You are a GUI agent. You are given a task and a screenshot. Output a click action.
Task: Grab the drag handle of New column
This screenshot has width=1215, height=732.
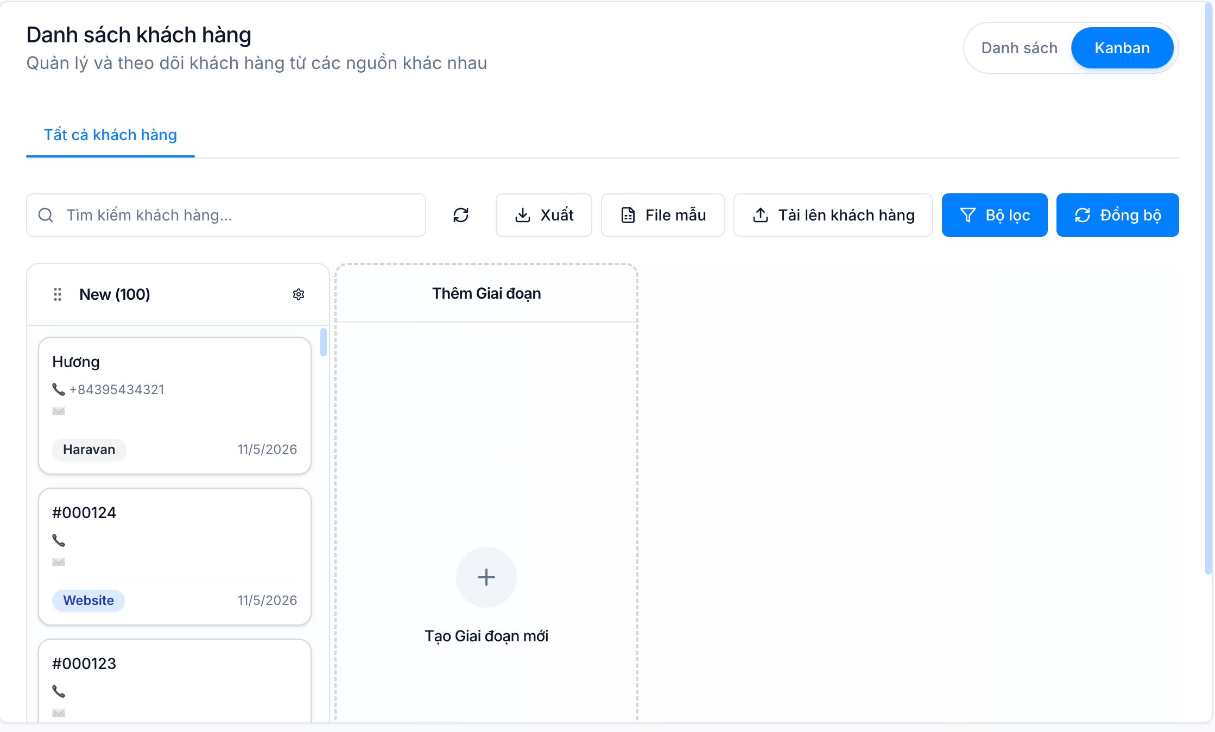pos(58,294)
